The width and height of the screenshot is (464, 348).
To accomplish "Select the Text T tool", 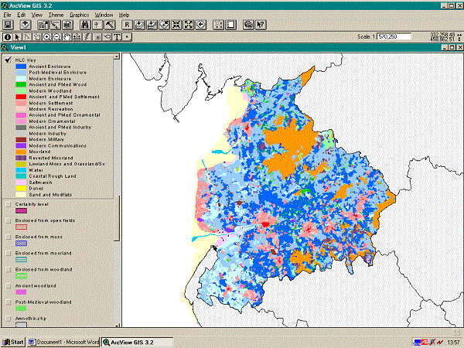I will [117, 37].
